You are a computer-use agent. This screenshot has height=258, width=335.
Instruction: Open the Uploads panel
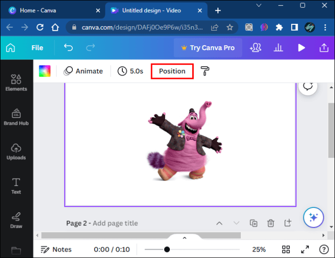pyautogui.click(x=16, y=152)
